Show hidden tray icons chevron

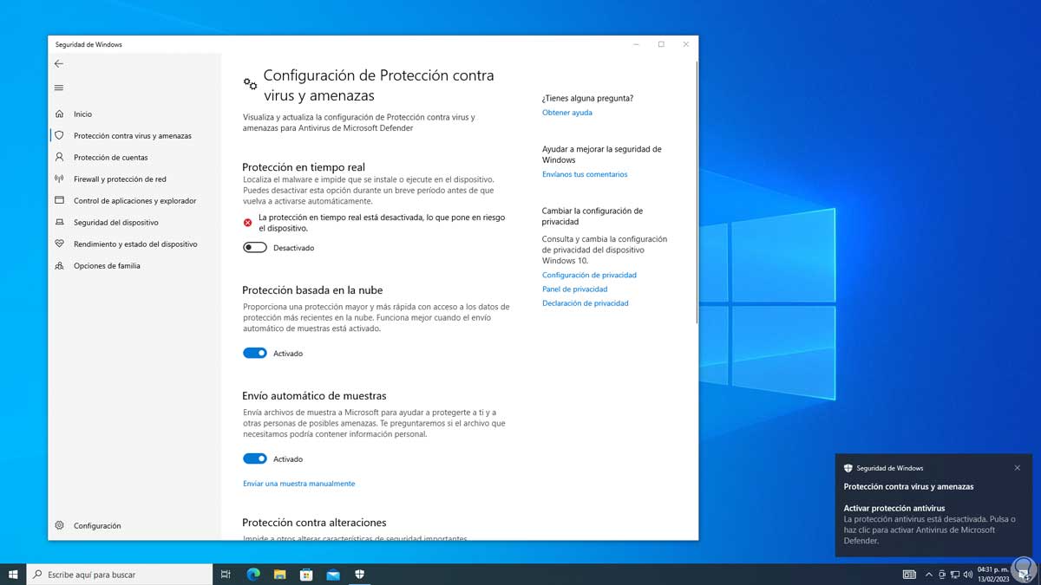(x=929, y=574)
